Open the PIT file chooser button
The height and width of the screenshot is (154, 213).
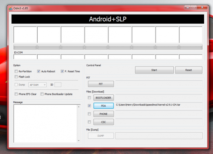[101, 84]
